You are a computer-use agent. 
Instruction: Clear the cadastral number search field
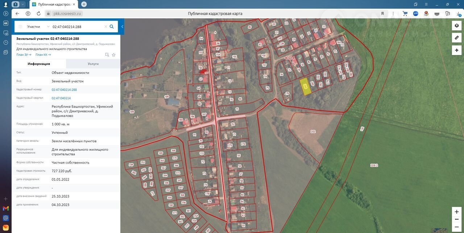(x=106, y=26)
